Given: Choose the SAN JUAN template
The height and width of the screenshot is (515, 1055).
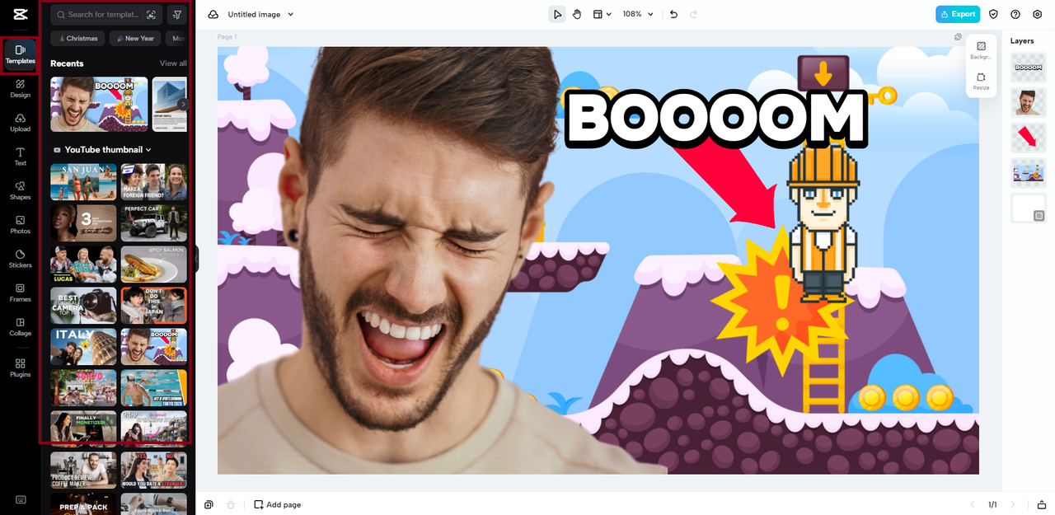Looking at the screenshot, I should click(x=83, y=182).
